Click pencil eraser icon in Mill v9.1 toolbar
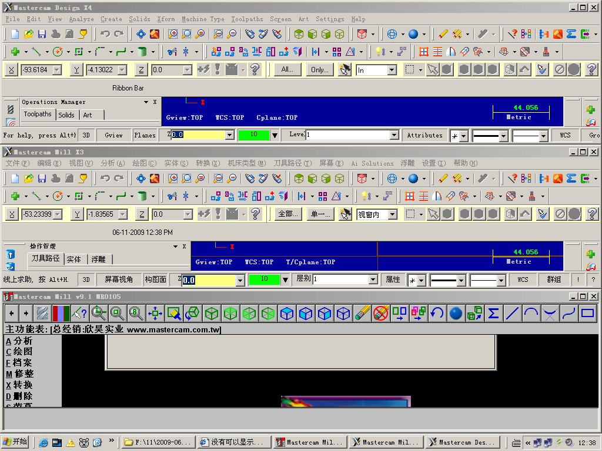Screen dimensions: 602x451 point(362,314)
